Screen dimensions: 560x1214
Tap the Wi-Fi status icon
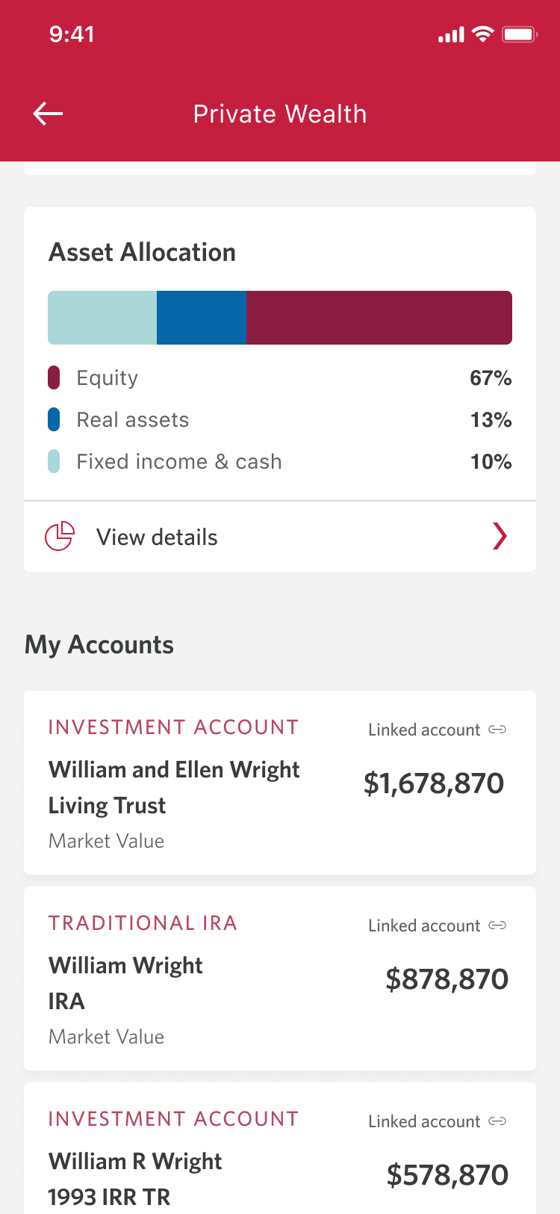[x=483, y=34]
